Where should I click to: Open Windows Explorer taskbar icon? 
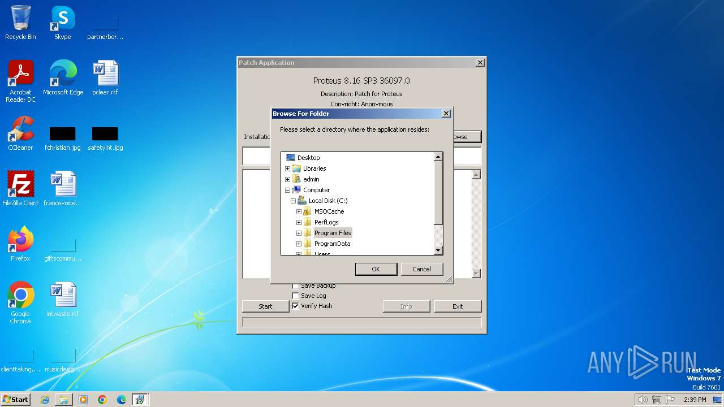click(64, 400)
